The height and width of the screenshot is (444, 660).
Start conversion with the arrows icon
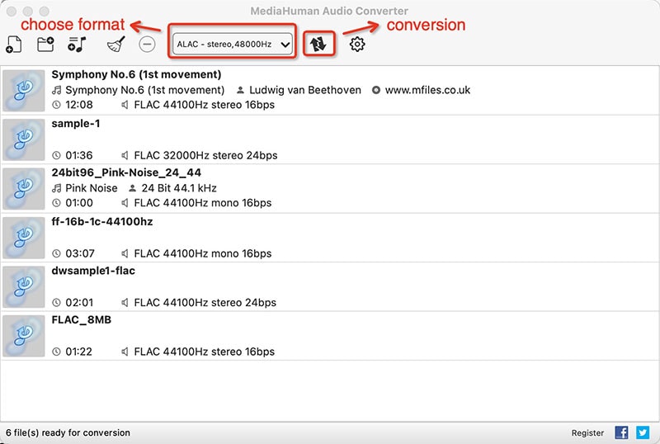pyautogui.click(x=318, y=44)
